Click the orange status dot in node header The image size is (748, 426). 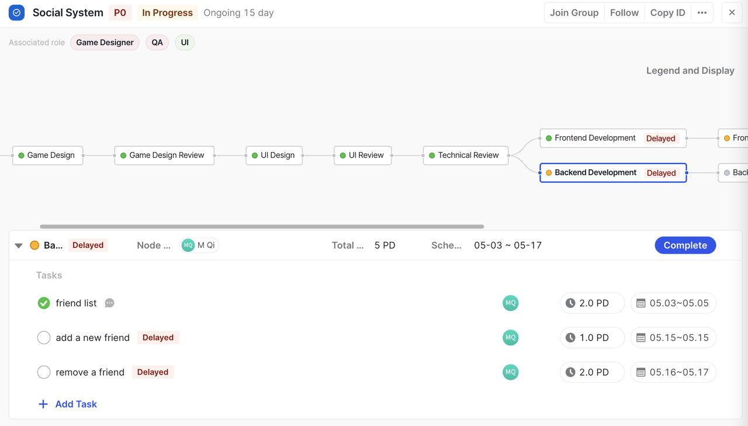[x=34, y=245]
